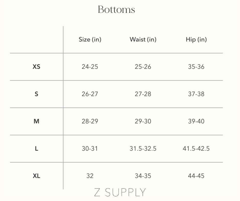Screen dimensions: 240x201
Task: Click the M size value 28-29
Action: point(90,121)
